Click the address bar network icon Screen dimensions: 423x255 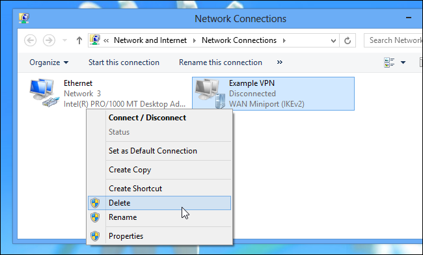point(95,40)
